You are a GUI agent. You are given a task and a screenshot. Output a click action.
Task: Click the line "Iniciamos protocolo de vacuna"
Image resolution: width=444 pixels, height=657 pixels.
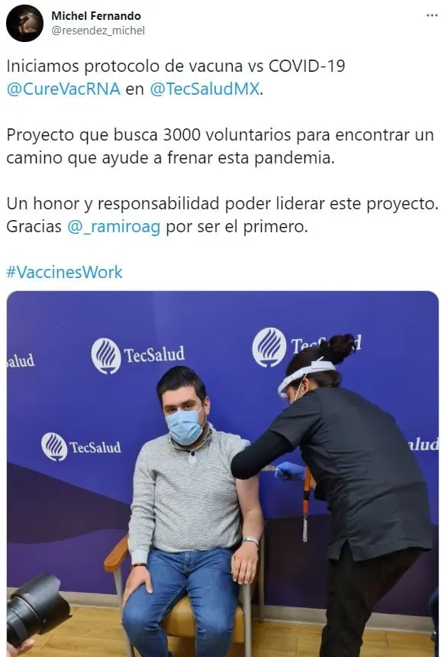(175, 66)
